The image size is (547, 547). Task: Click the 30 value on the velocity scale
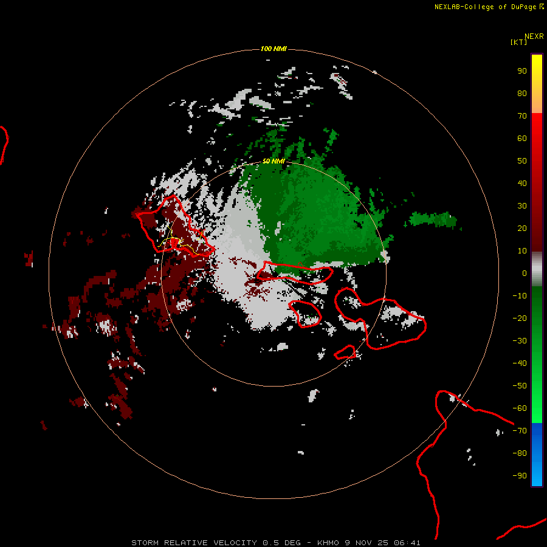(522, 206)
